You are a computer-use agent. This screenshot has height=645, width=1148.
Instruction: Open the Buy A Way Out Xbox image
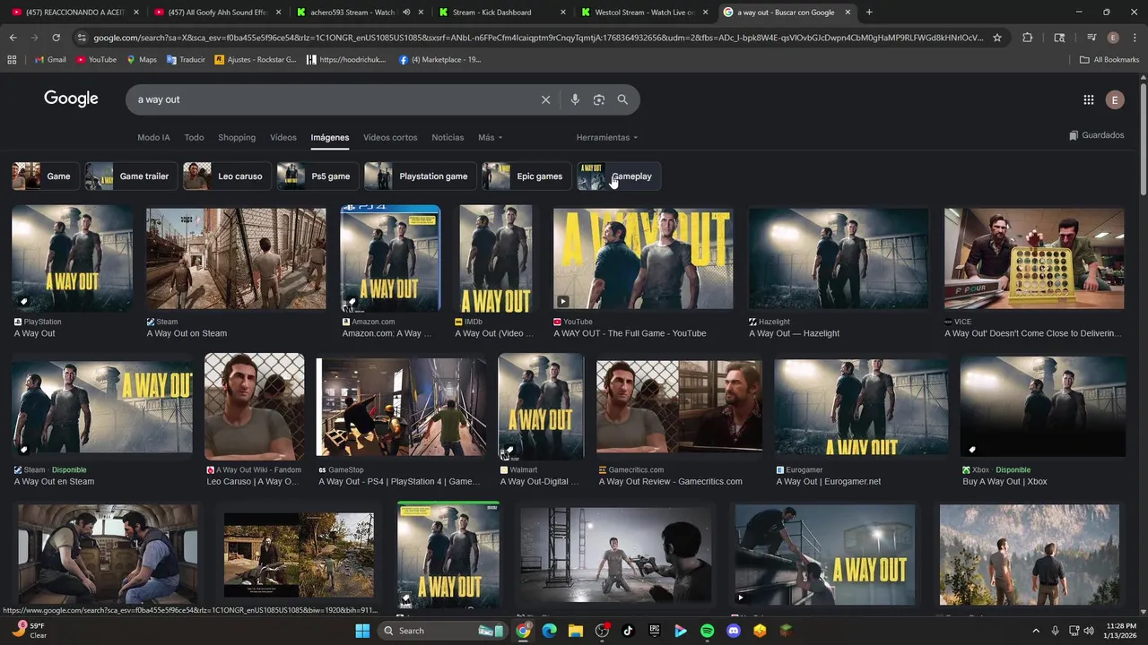[x=1042, y=407]
